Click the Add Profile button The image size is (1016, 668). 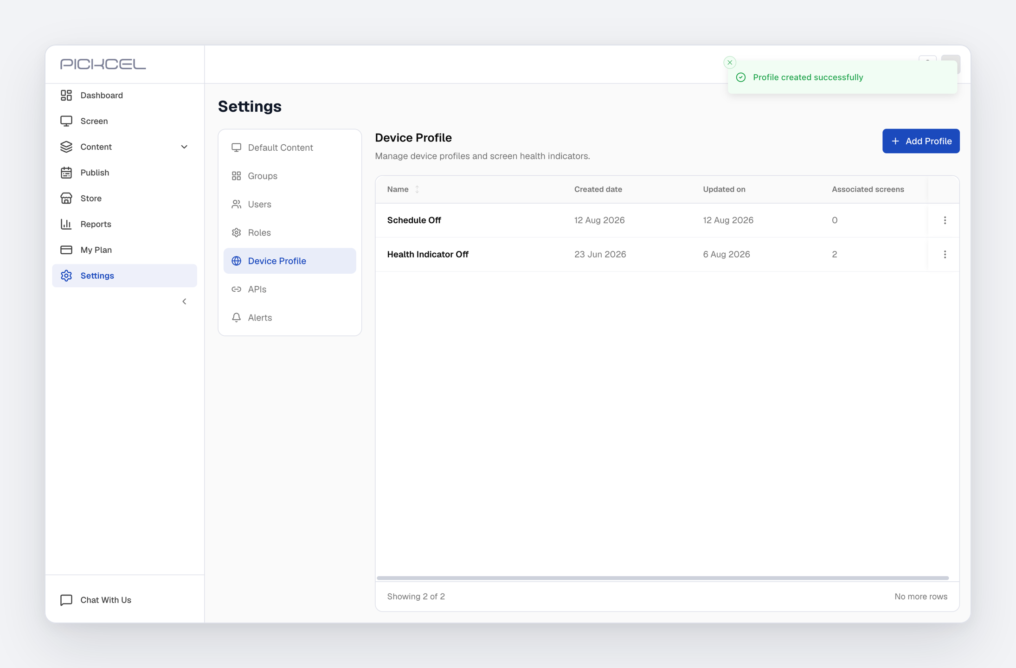tap(921, 141)
